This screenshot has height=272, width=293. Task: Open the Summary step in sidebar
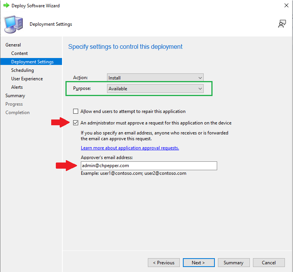tap(15, 96)
